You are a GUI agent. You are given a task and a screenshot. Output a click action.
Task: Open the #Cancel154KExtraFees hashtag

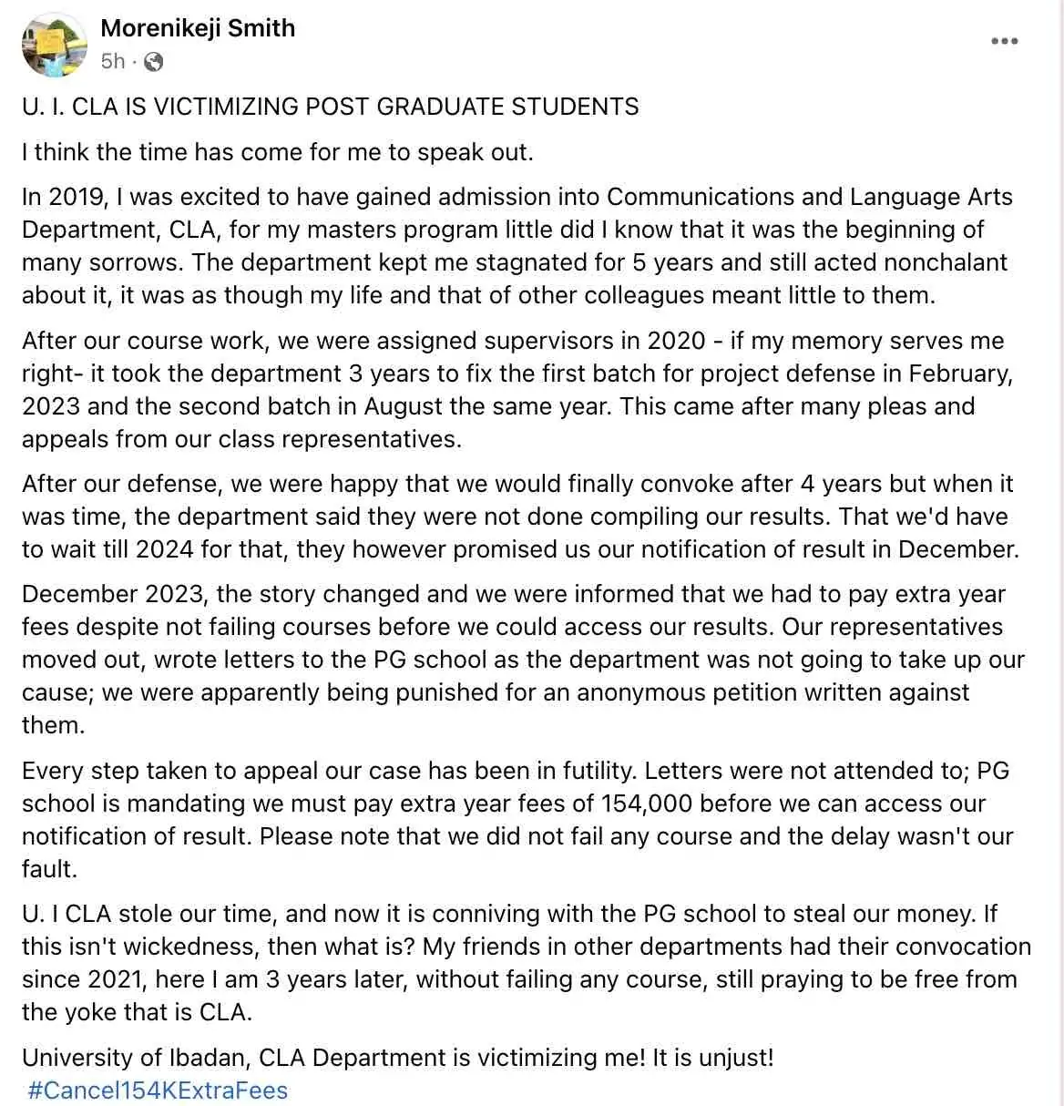click(x=158, y=1091)
